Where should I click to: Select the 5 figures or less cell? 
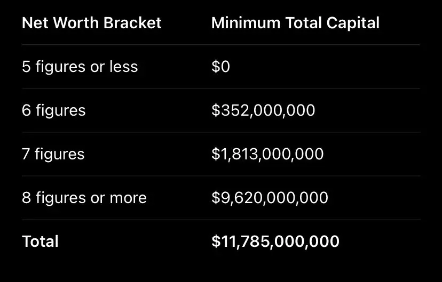click(x=80, y=67)
